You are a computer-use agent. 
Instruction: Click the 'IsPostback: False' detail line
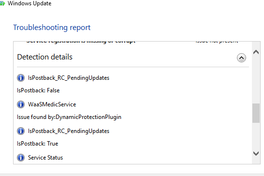tap(38, 90)
